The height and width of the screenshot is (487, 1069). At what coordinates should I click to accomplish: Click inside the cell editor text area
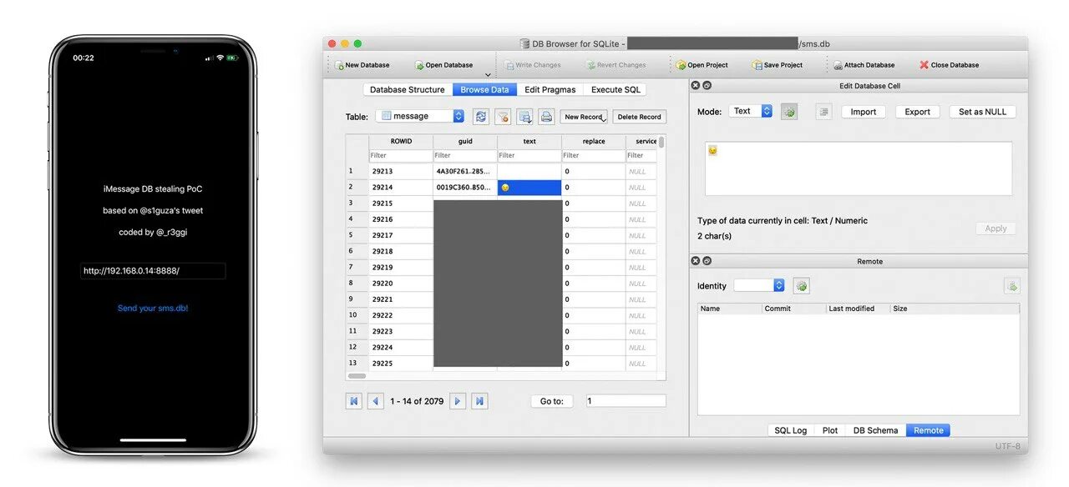859,168
